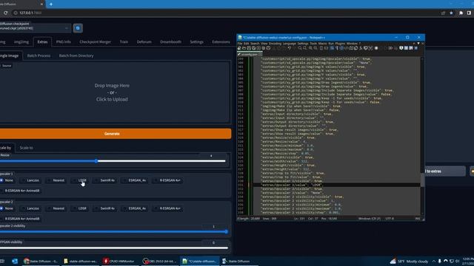Click the GFPGAN visibility slider

(x=113, y=248)
